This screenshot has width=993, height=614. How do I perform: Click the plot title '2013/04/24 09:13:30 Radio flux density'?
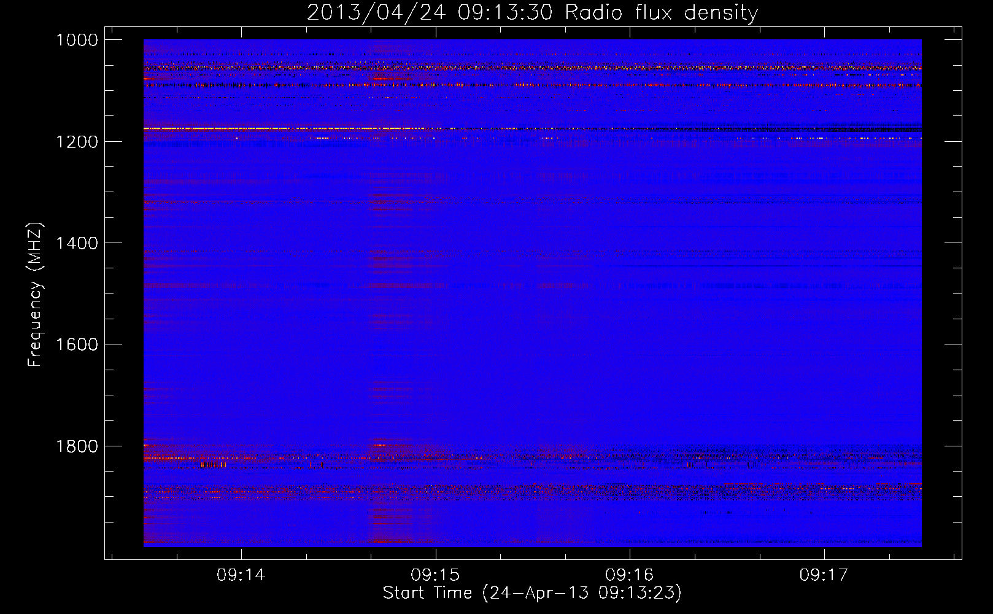532,12
